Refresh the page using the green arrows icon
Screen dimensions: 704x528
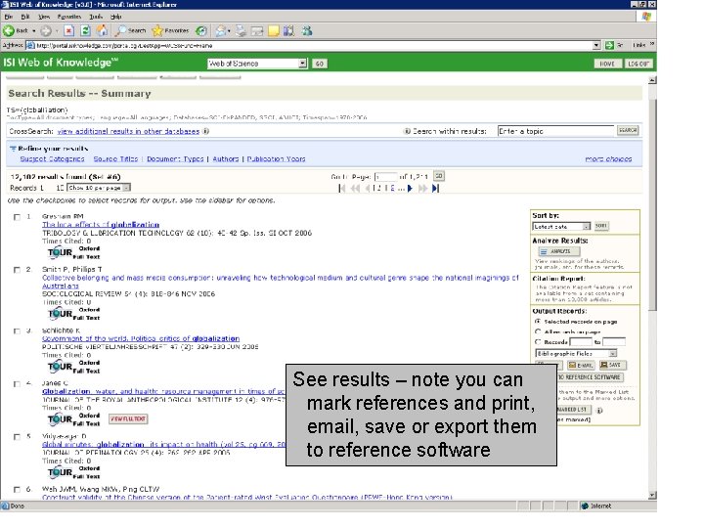85,30
